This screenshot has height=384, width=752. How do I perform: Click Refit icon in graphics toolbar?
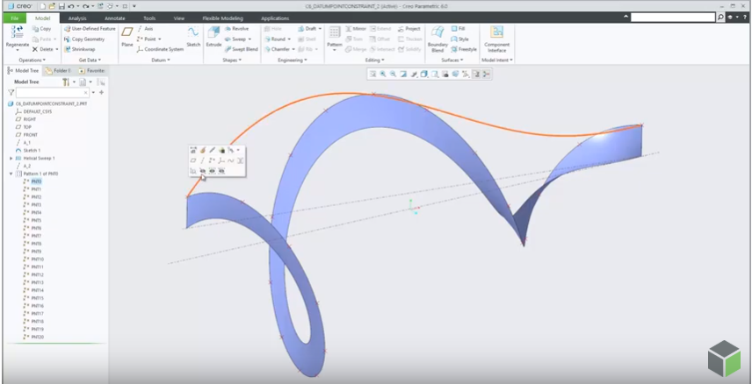(x=373, y=75)
